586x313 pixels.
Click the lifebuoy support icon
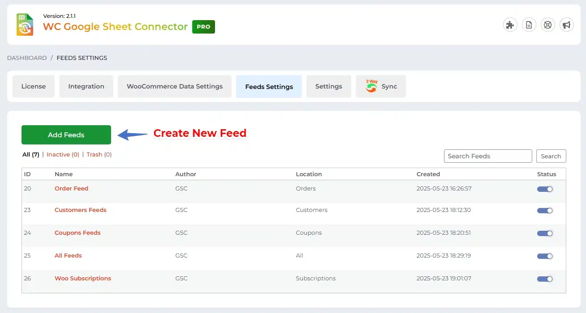[x=547, y=25]
